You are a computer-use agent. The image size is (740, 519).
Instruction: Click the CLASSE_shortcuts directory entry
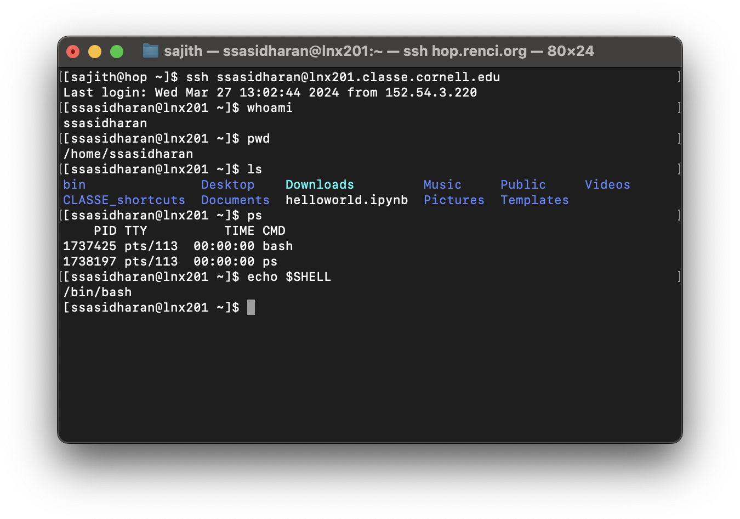[x=124, y=200]
